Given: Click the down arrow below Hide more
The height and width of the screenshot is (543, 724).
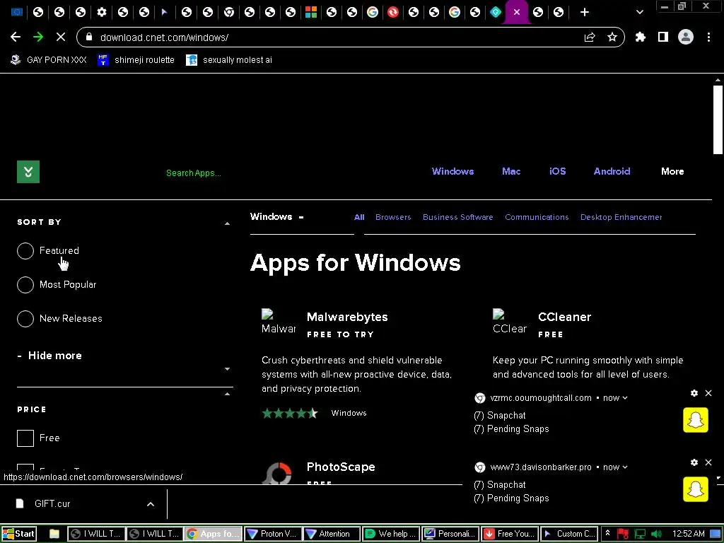Looking at the screenshot, I should pyautogui.click(x=227, y=369).
